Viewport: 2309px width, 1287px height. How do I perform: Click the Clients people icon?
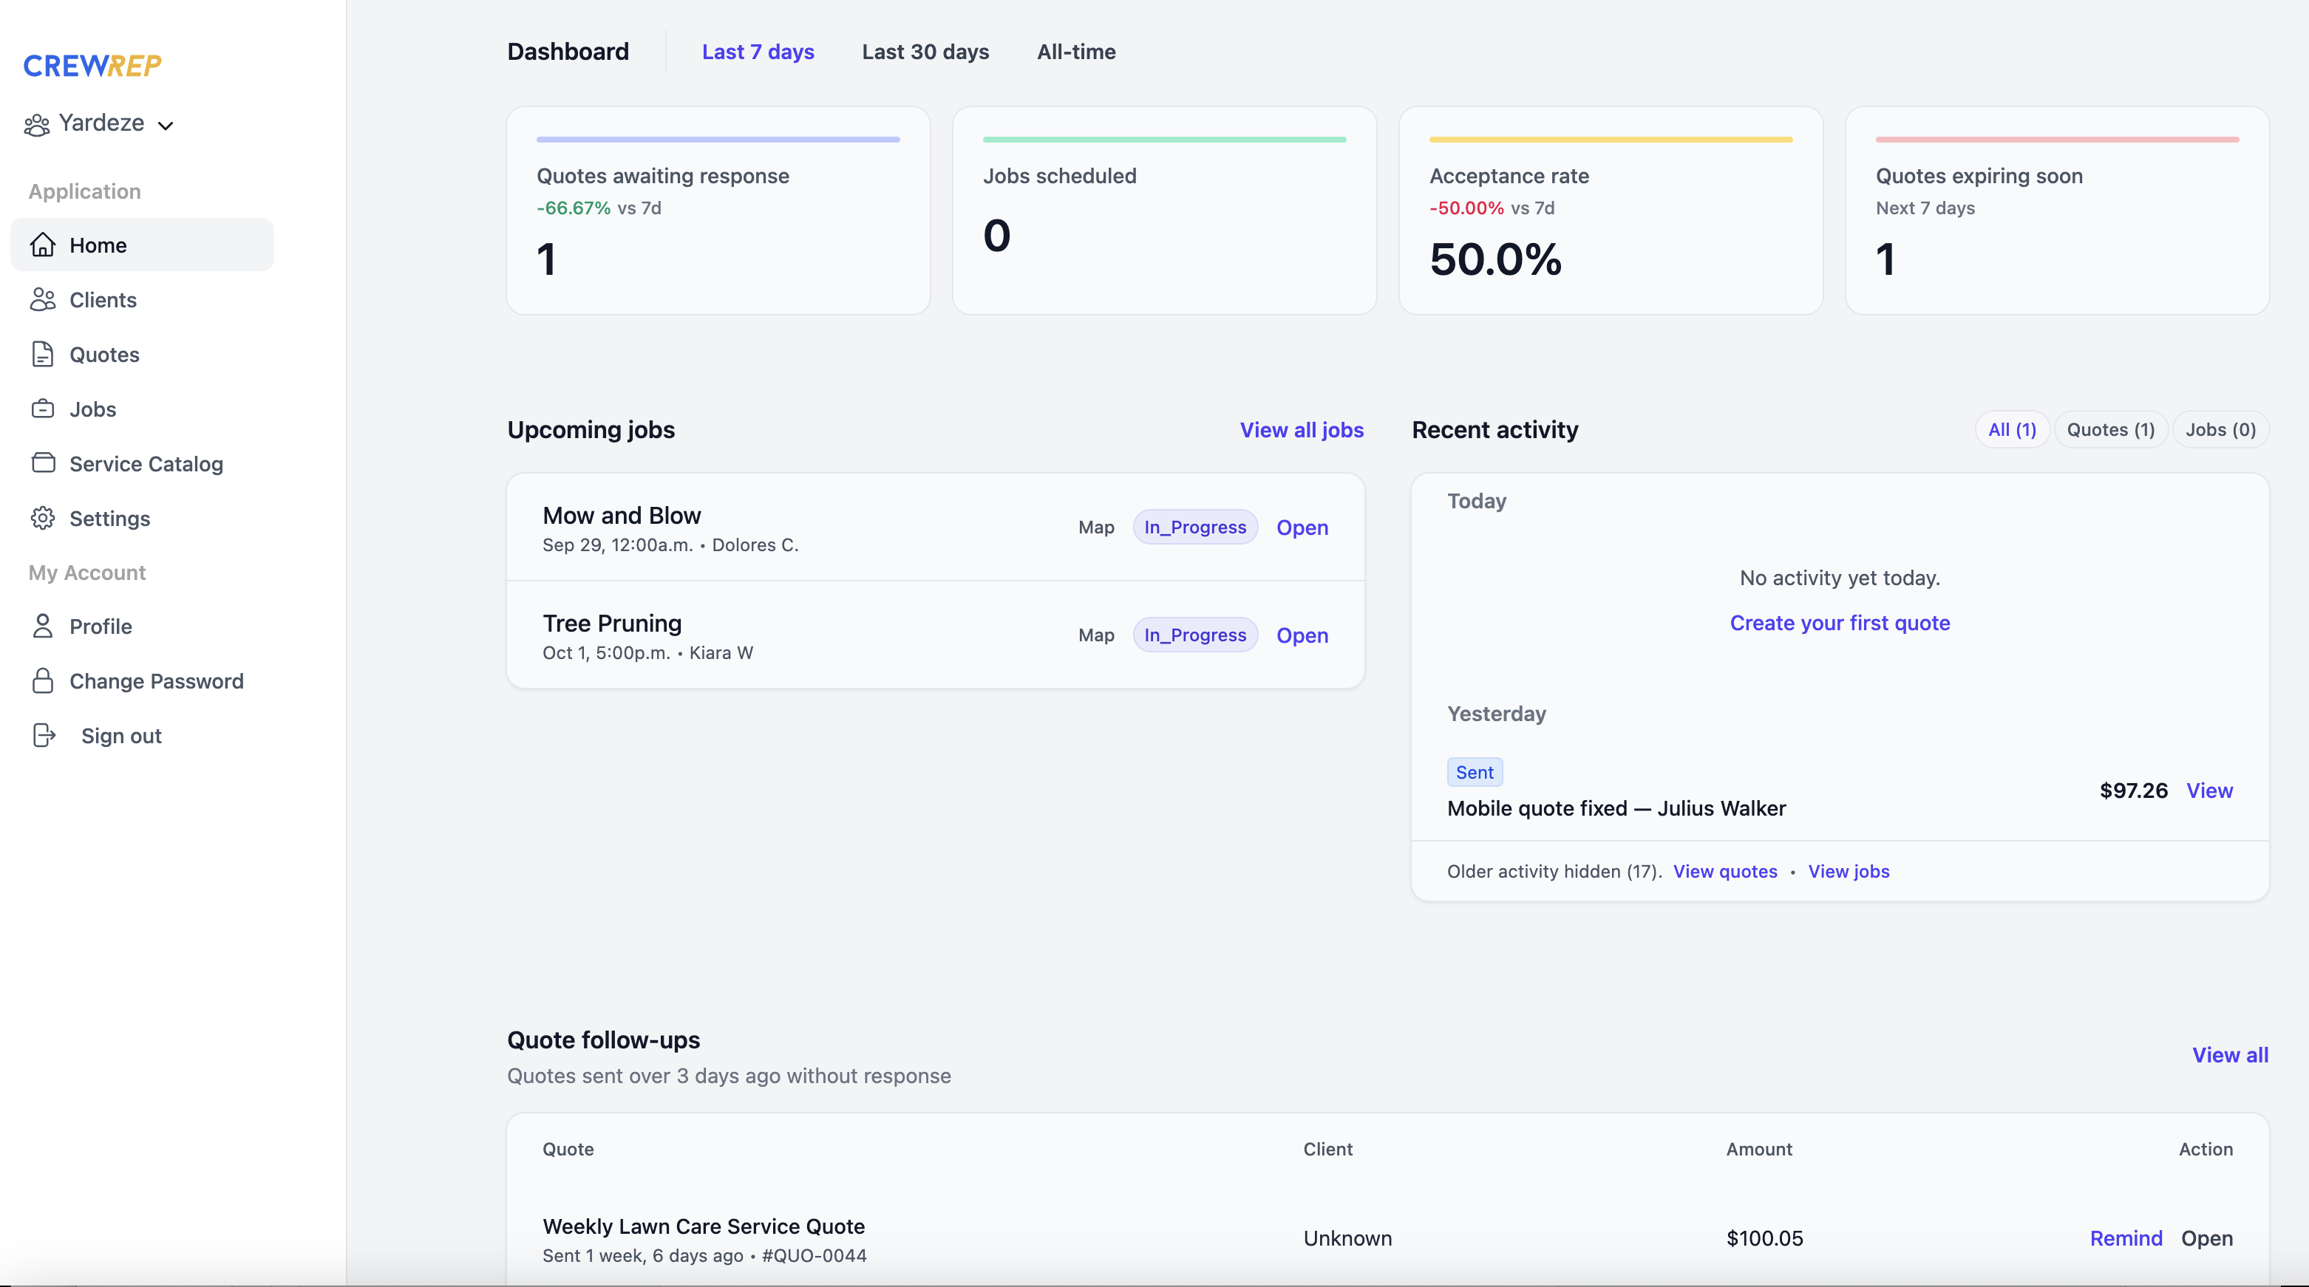(x=43, y=299)
